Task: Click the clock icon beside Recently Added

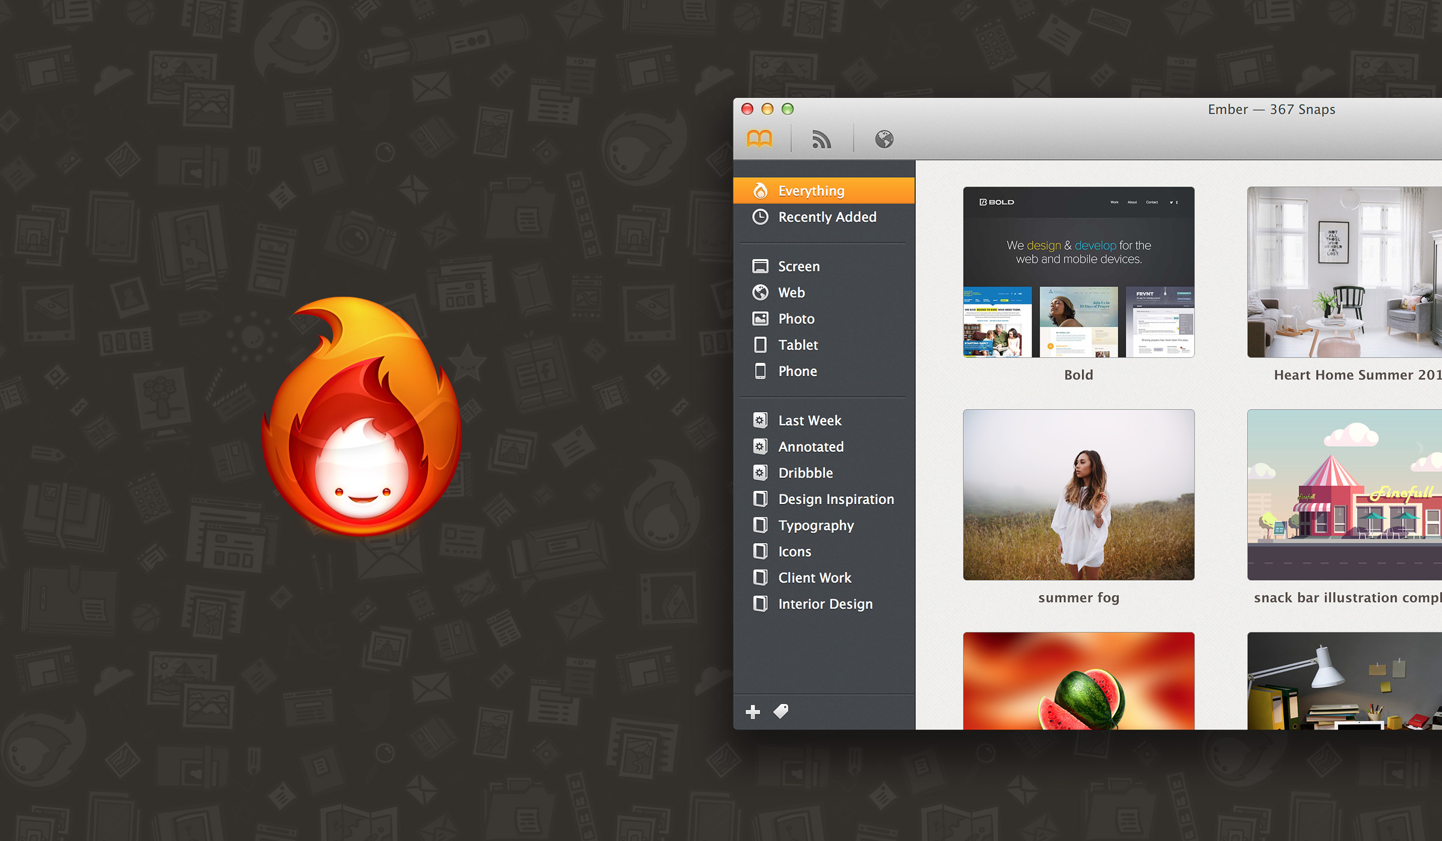Action: click(x=761, y=217)
